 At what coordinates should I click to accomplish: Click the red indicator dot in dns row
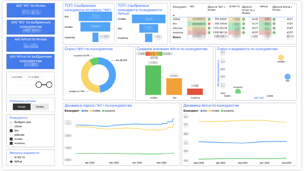click(209, 24)
